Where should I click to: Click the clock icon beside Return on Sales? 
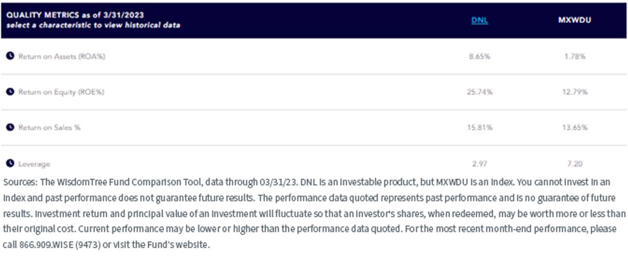coord(10,127)
